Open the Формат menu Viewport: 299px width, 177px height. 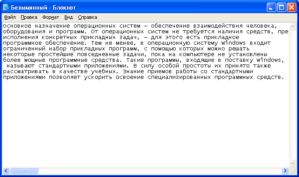[x=51, y=17]
